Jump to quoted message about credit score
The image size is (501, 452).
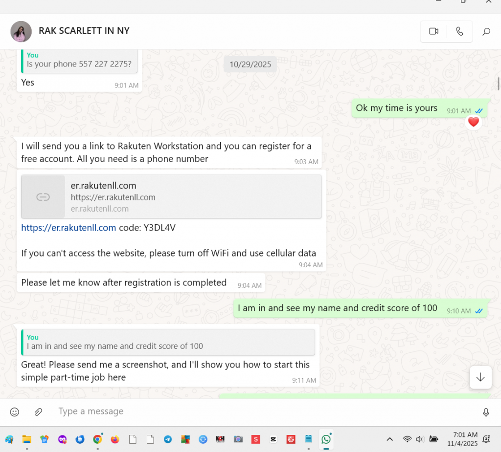click(x=168, y=342)
